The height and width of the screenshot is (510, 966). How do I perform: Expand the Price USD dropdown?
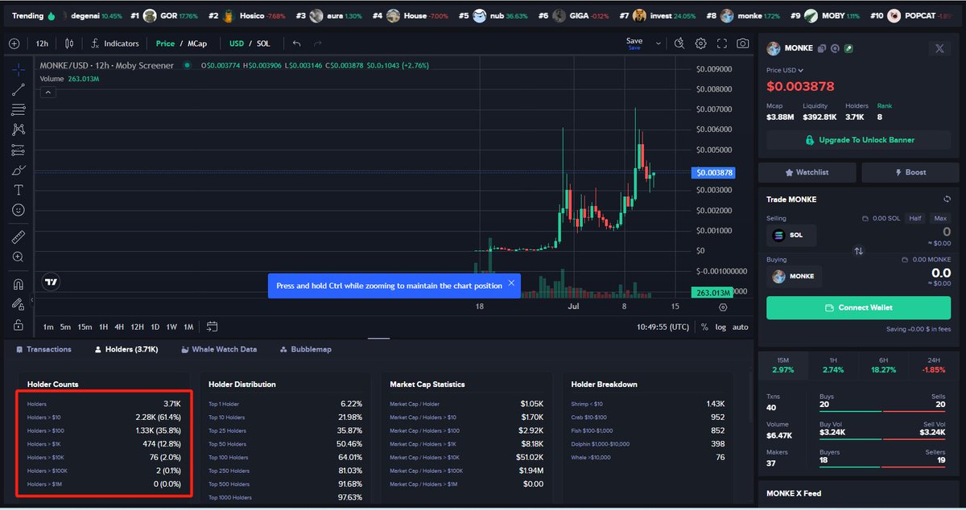[785, 70]
